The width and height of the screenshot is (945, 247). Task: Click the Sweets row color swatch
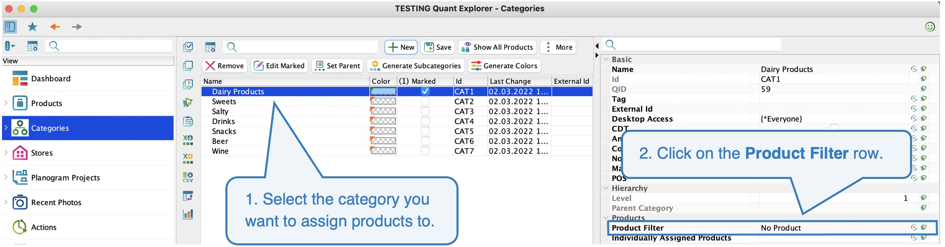pyautogui.click(x=383, y=101)
